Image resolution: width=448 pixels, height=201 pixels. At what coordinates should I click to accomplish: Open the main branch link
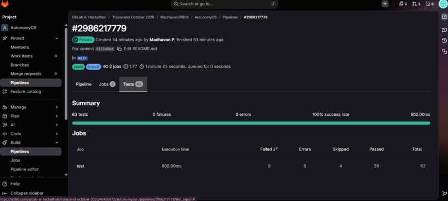[x=82, y=58]
